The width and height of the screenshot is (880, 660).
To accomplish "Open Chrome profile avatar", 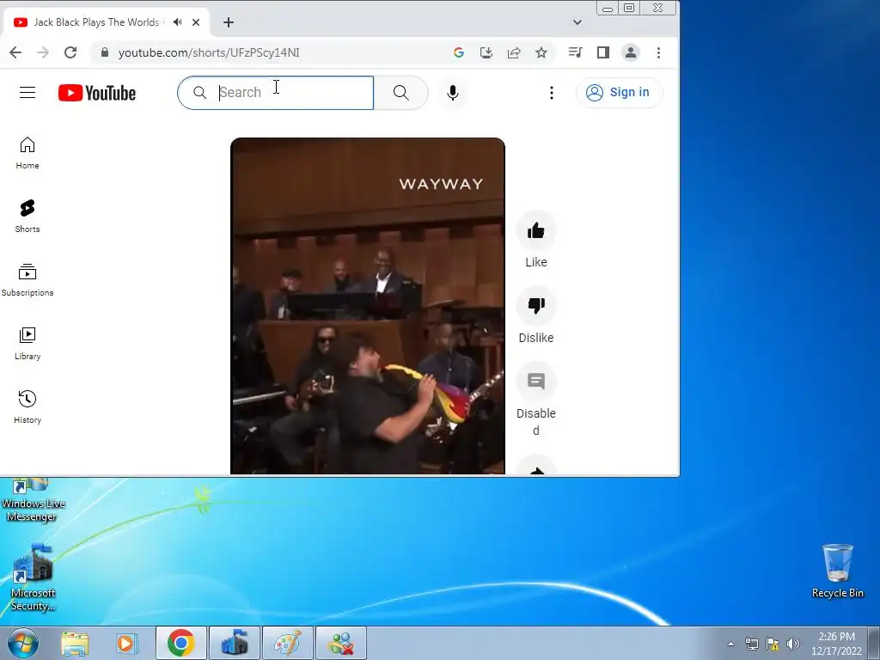I will (631, 52).
